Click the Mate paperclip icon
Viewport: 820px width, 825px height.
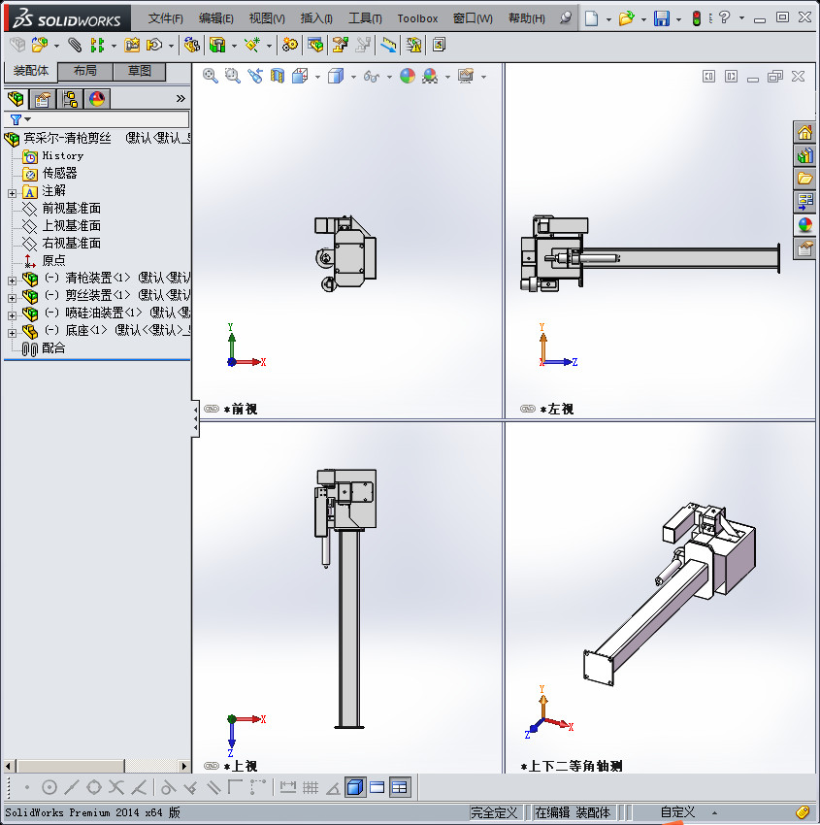pyautogui.click(x=75, y=46)
